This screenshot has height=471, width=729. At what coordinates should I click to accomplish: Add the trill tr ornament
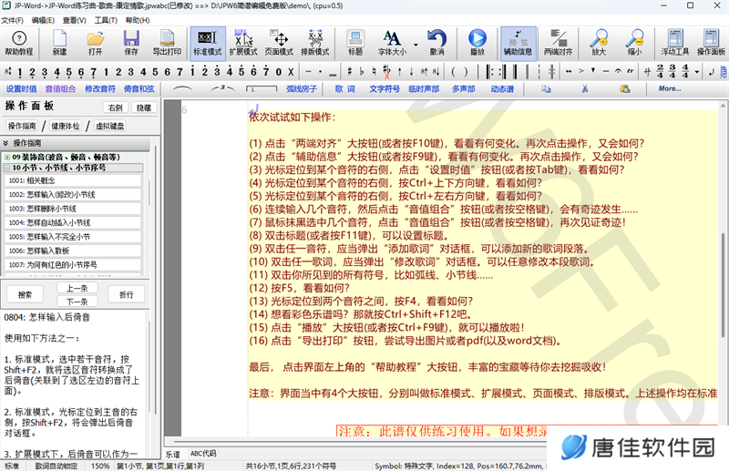click(x=631, y=72)
